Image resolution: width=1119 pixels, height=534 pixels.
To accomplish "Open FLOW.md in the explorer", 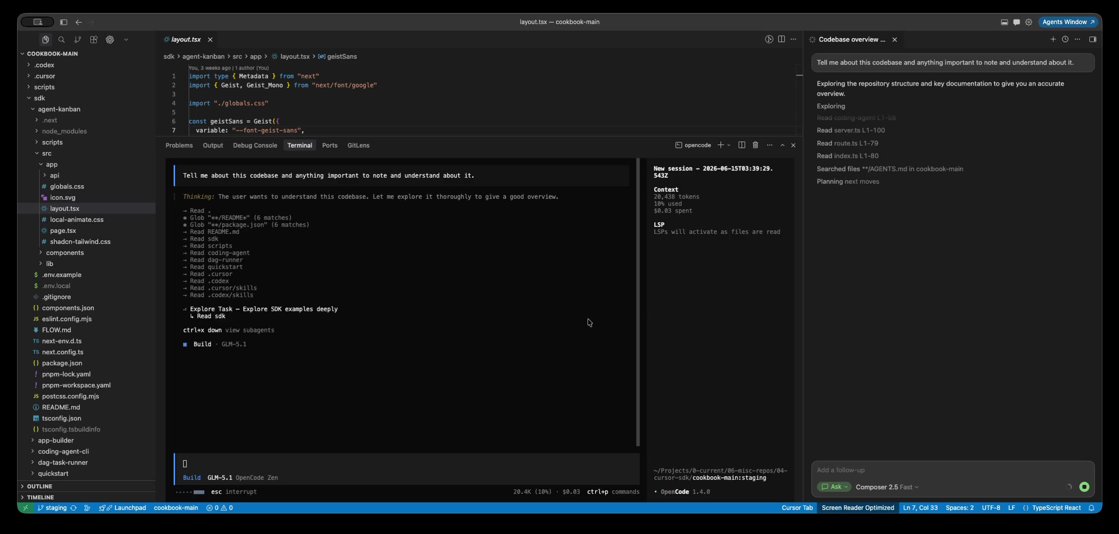I will click(x=56, y=330).
